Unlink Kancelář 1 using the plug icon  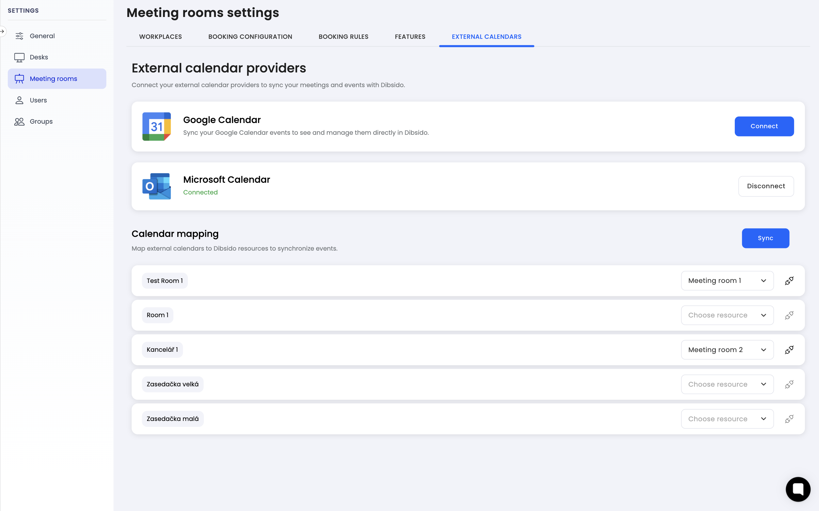[789, 349]
